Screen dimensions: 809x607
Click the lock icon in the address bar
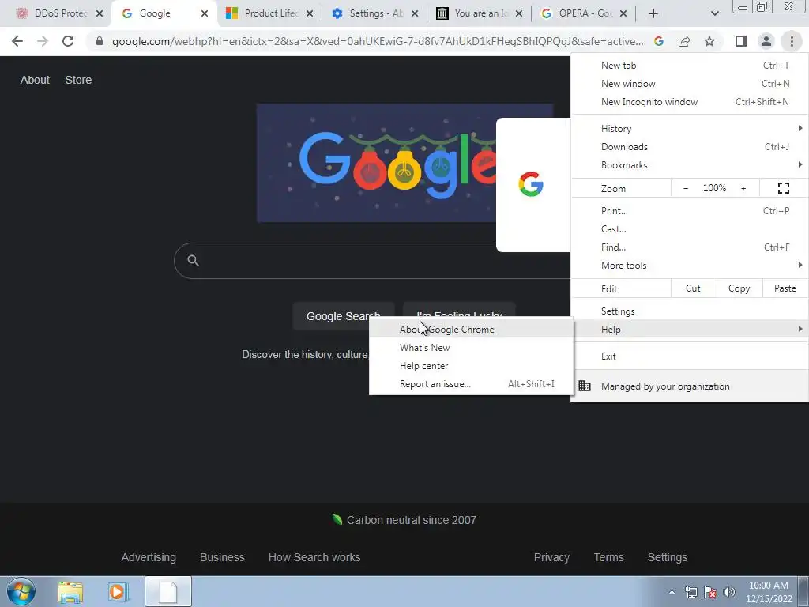pos(100,41)
